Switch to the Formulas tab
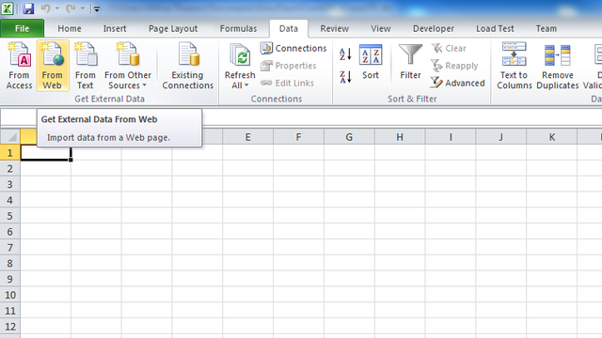 (238, 29)
